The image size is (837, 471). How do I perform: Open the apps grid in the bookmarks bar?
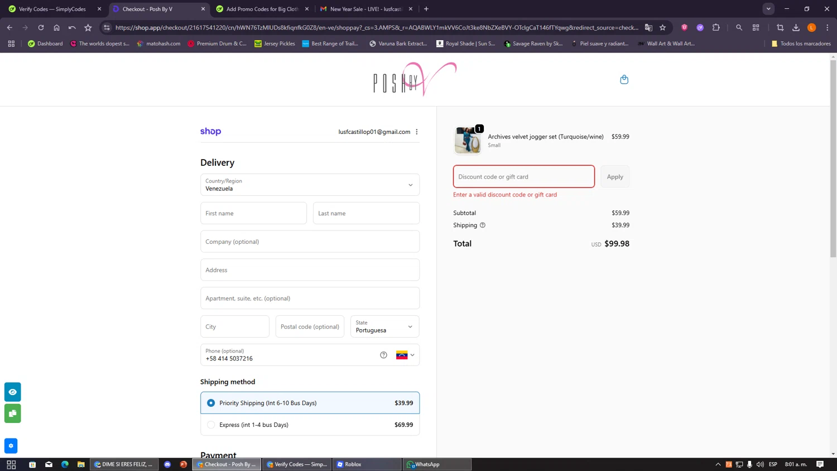click(x=11, y=44)
